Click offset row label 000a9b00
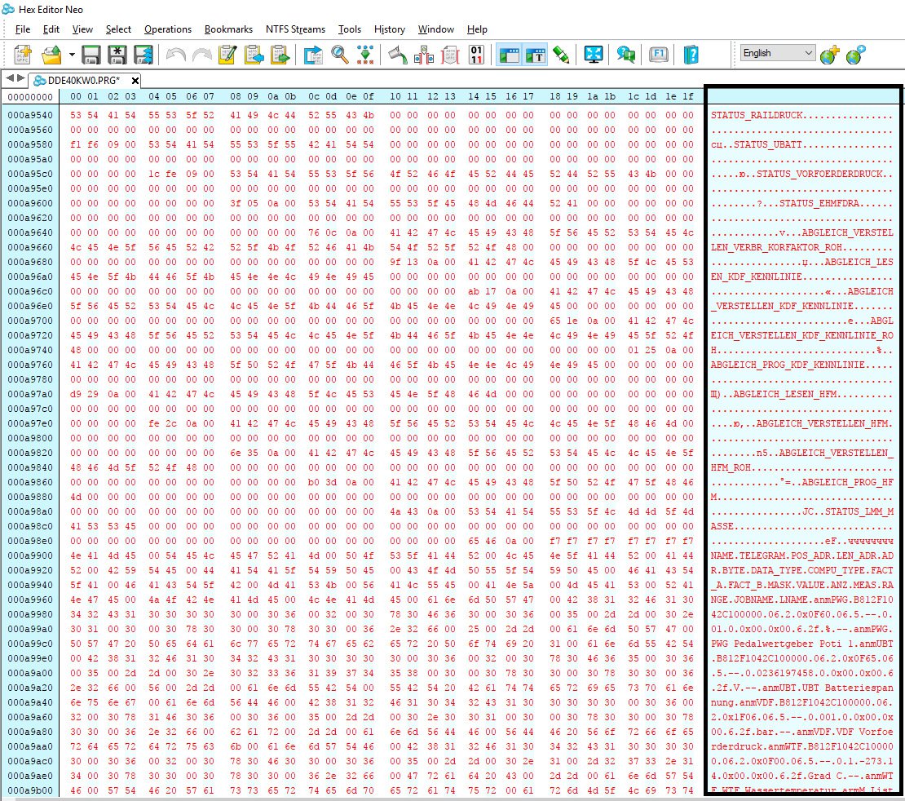 [30, 790]
